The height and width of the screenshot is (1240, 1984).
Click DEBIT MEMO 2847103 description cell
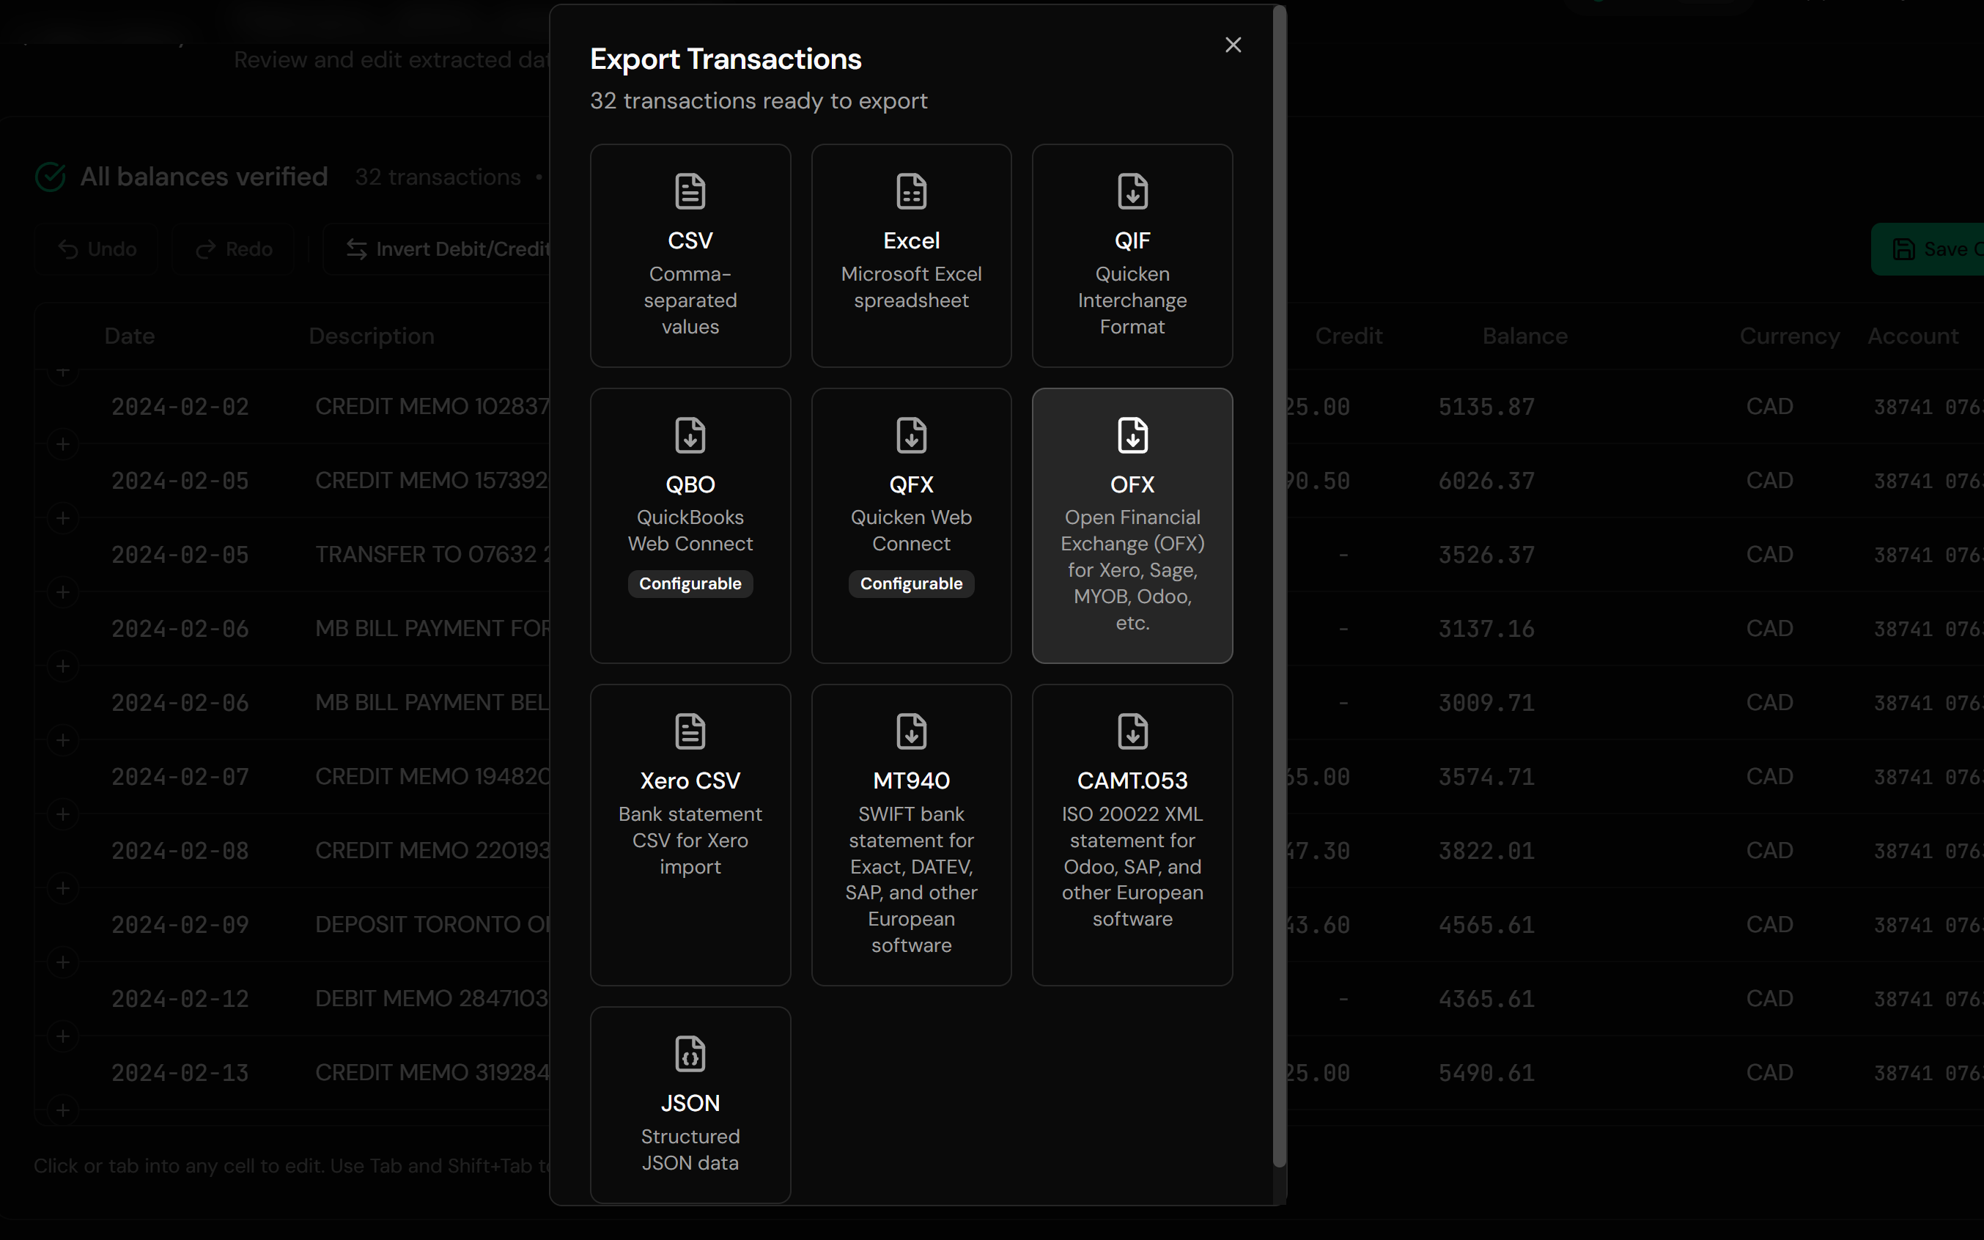(432, 998)
